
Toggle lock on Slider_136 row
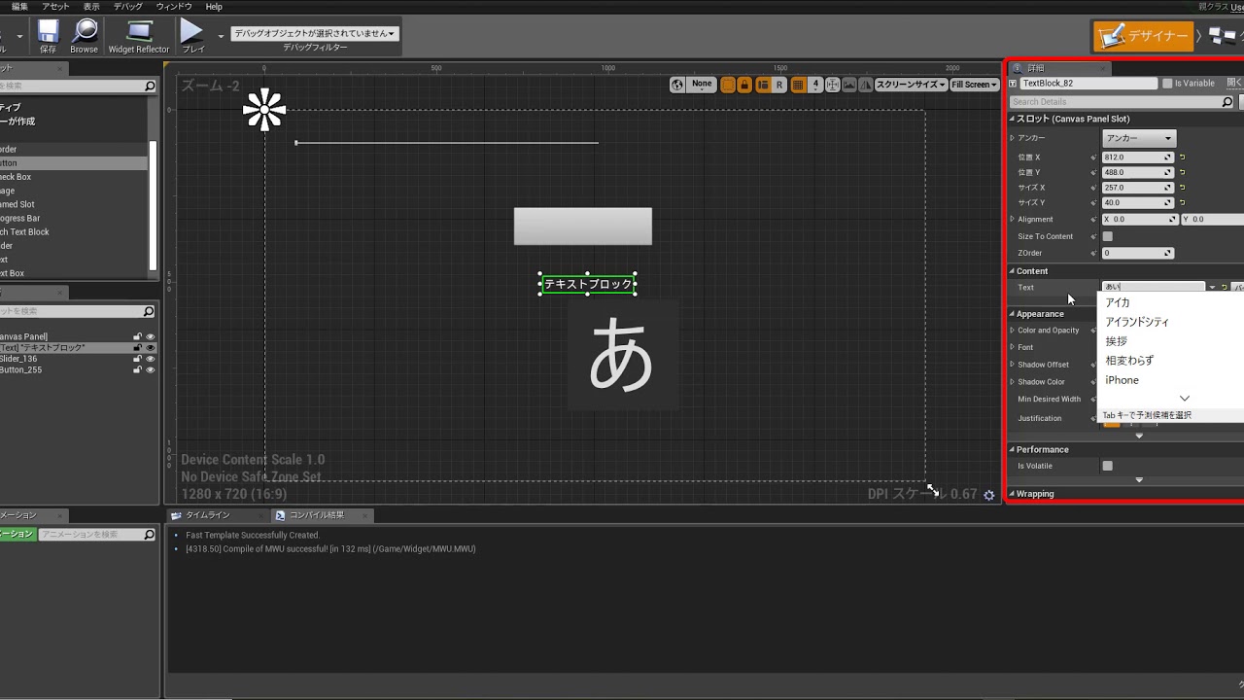click(137, 359)
